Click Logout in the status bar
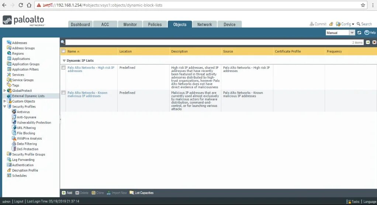This screenshot has width=377, height=205. click(18, 201)
